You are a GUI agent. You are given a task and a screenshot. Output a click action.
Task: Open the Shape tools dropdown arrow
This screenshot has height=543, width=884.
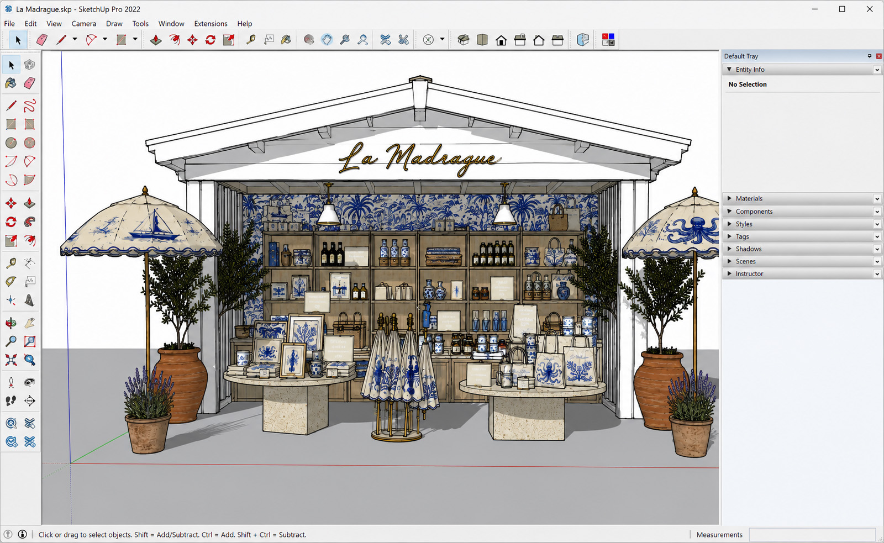click(x=135, y=40)
